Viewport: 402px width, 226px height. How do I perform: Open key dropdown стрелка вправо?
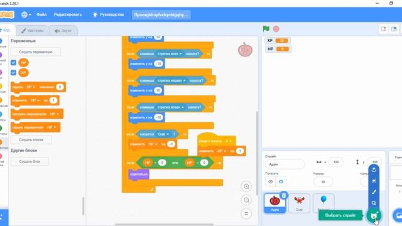(171, 80)
